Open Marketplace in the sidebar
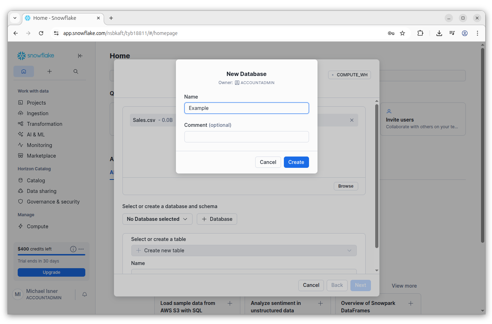 pyautogui.click(x=41, y=156)
